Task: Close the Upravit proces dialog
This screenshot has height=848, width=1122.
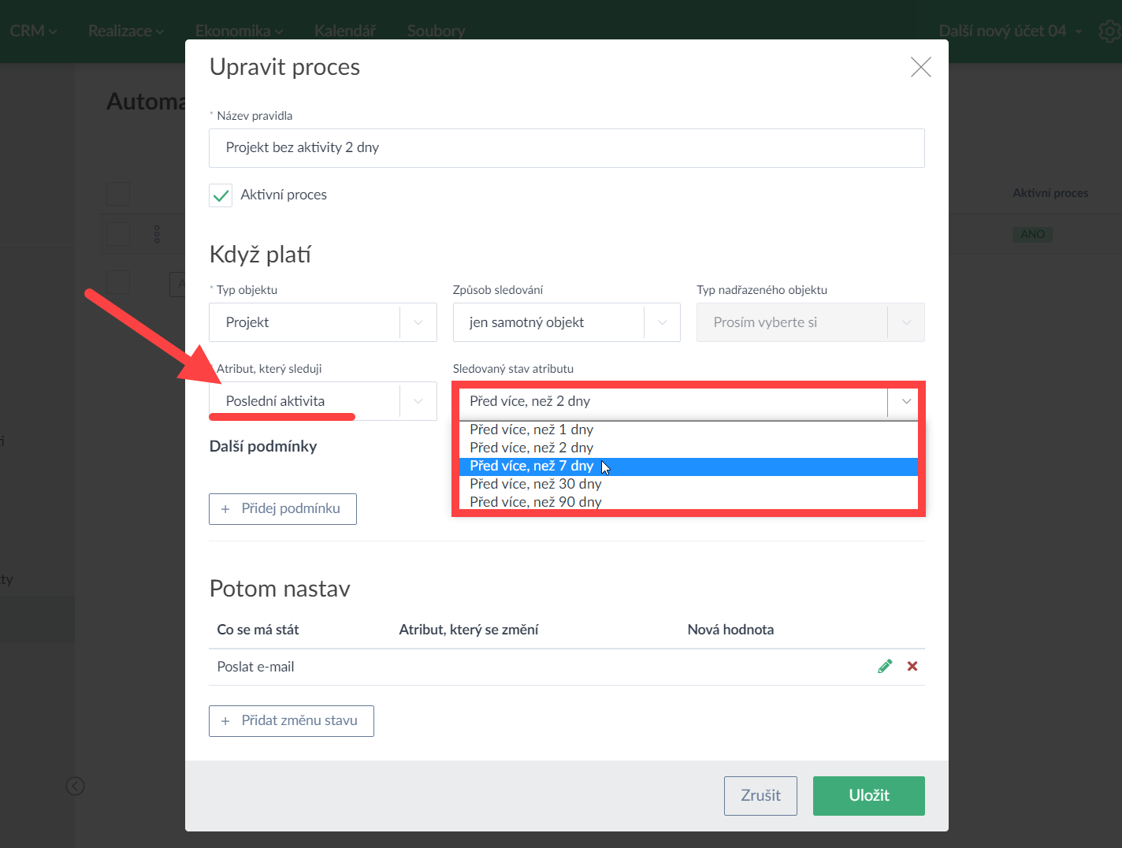Action: pyautogui.click(x=920, y=67)
